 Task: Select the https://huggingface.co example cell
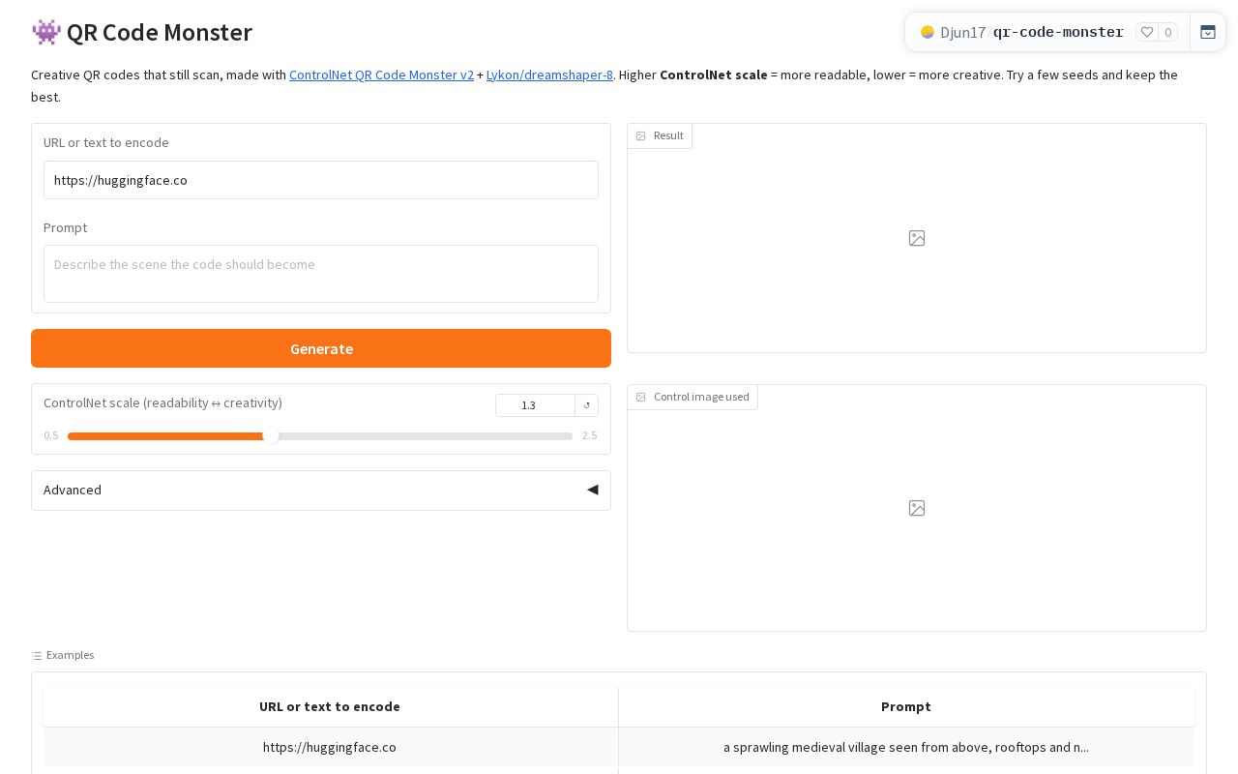(330, 747)
